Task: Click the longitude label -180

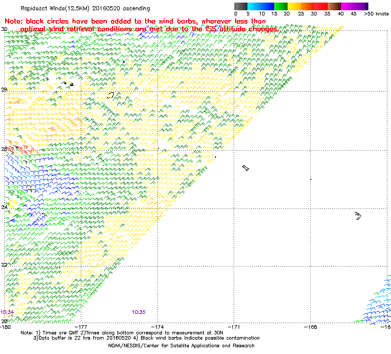Action: 6,327
